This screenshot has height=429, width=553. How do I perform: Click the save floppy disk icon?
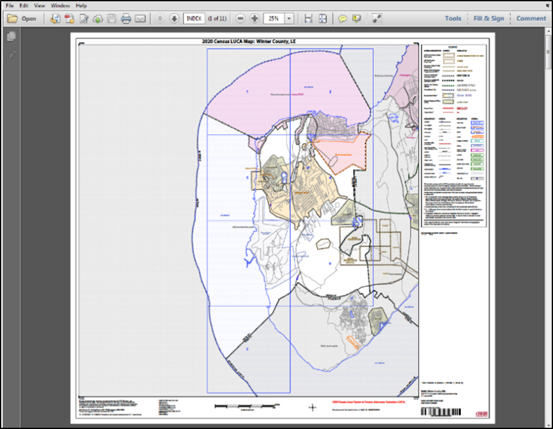[112, 19]
